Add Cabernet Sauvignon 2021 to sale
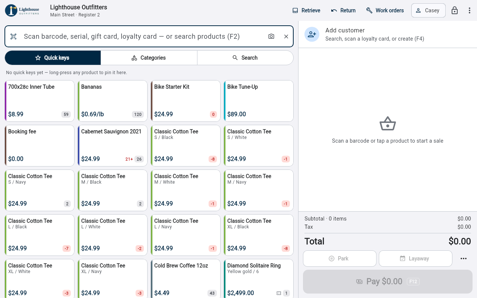The height and width of the screenshot is (298, 477). 113,146
